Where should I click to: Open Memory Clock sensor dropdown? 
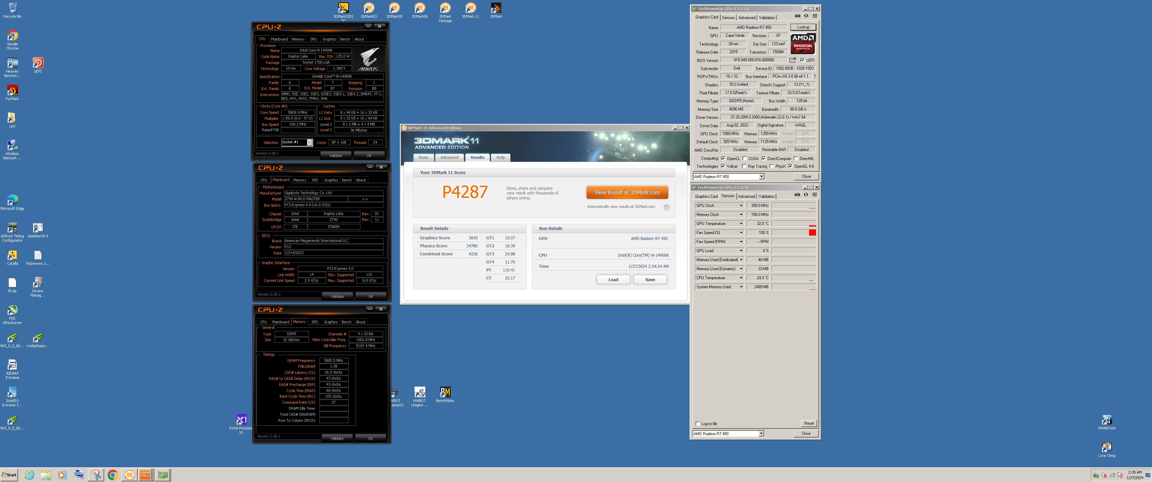point(740,215)
